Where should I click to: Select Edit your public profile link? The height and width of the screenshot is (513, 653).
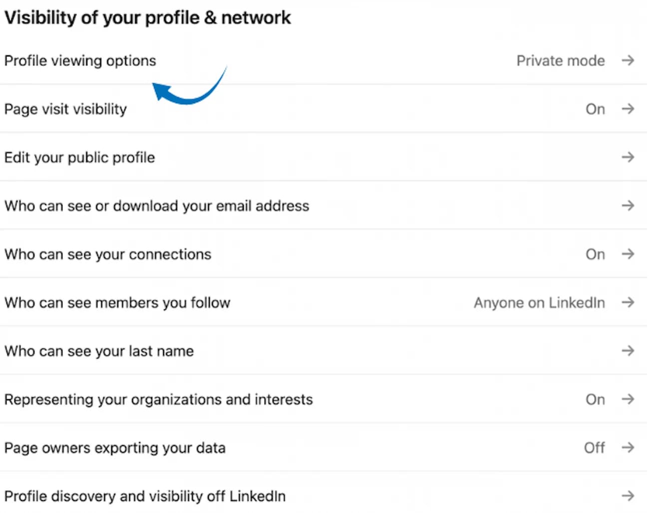tap(79, 157)
